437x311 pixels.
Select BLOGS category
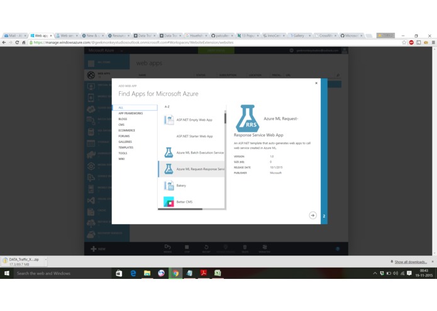[123, 119]
